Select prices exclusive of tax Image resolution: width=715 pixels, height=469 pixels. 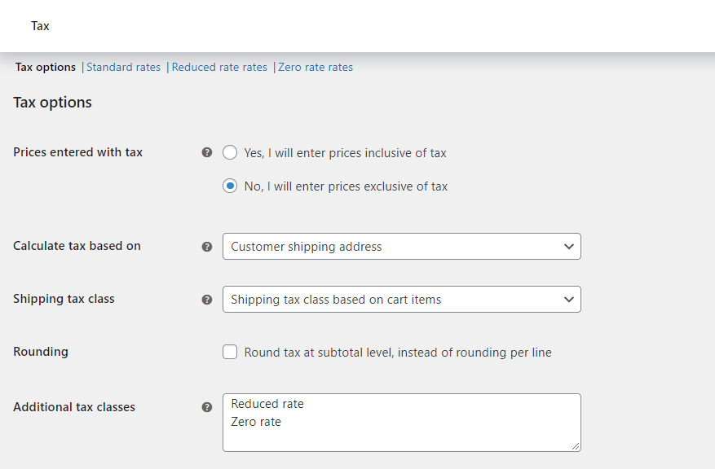click(x=229, y=186)
